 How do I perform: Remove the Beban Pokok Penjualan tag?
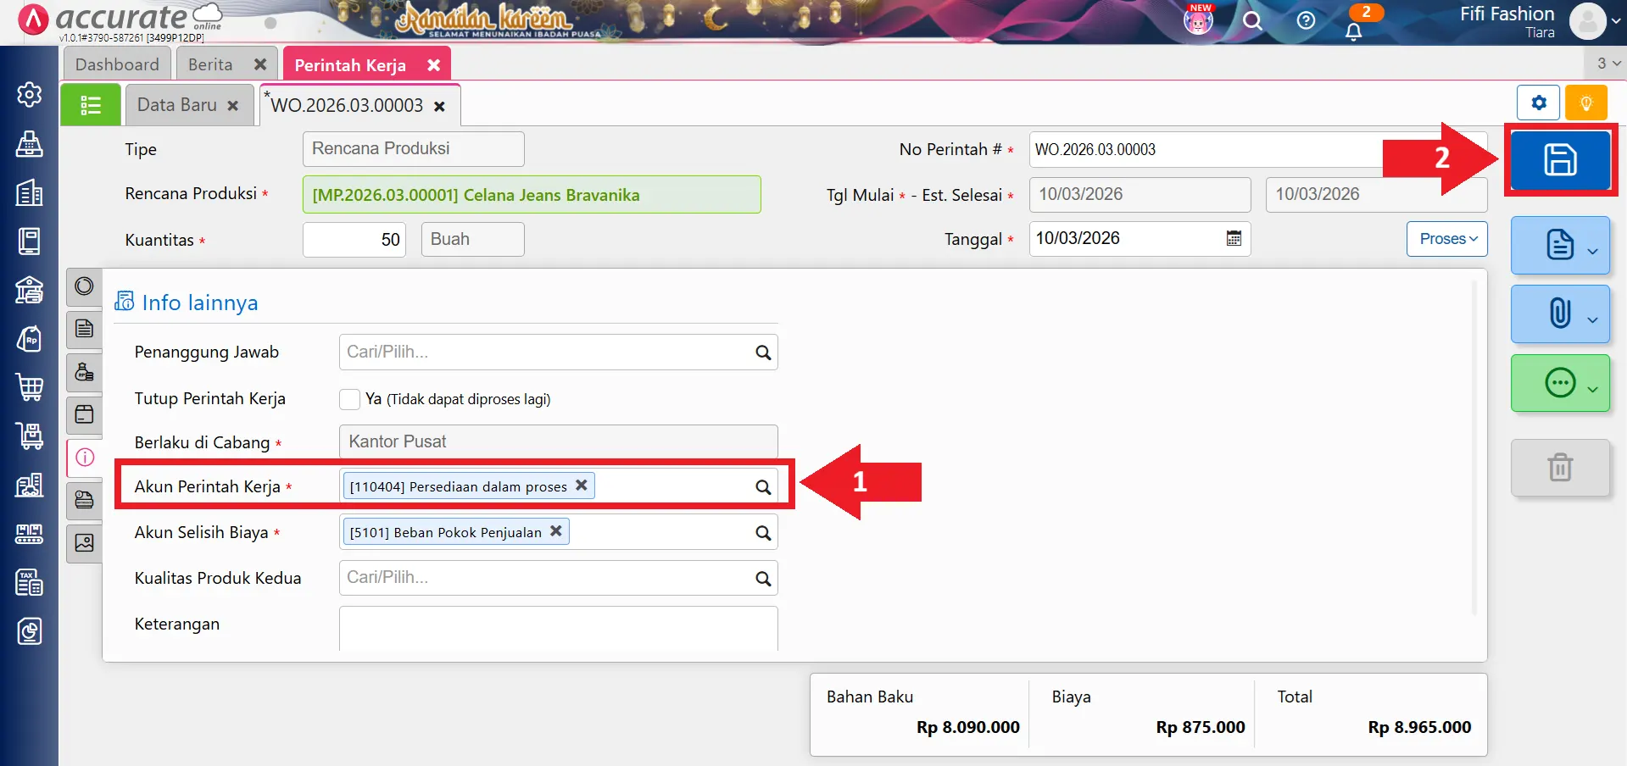click(556, 531)
